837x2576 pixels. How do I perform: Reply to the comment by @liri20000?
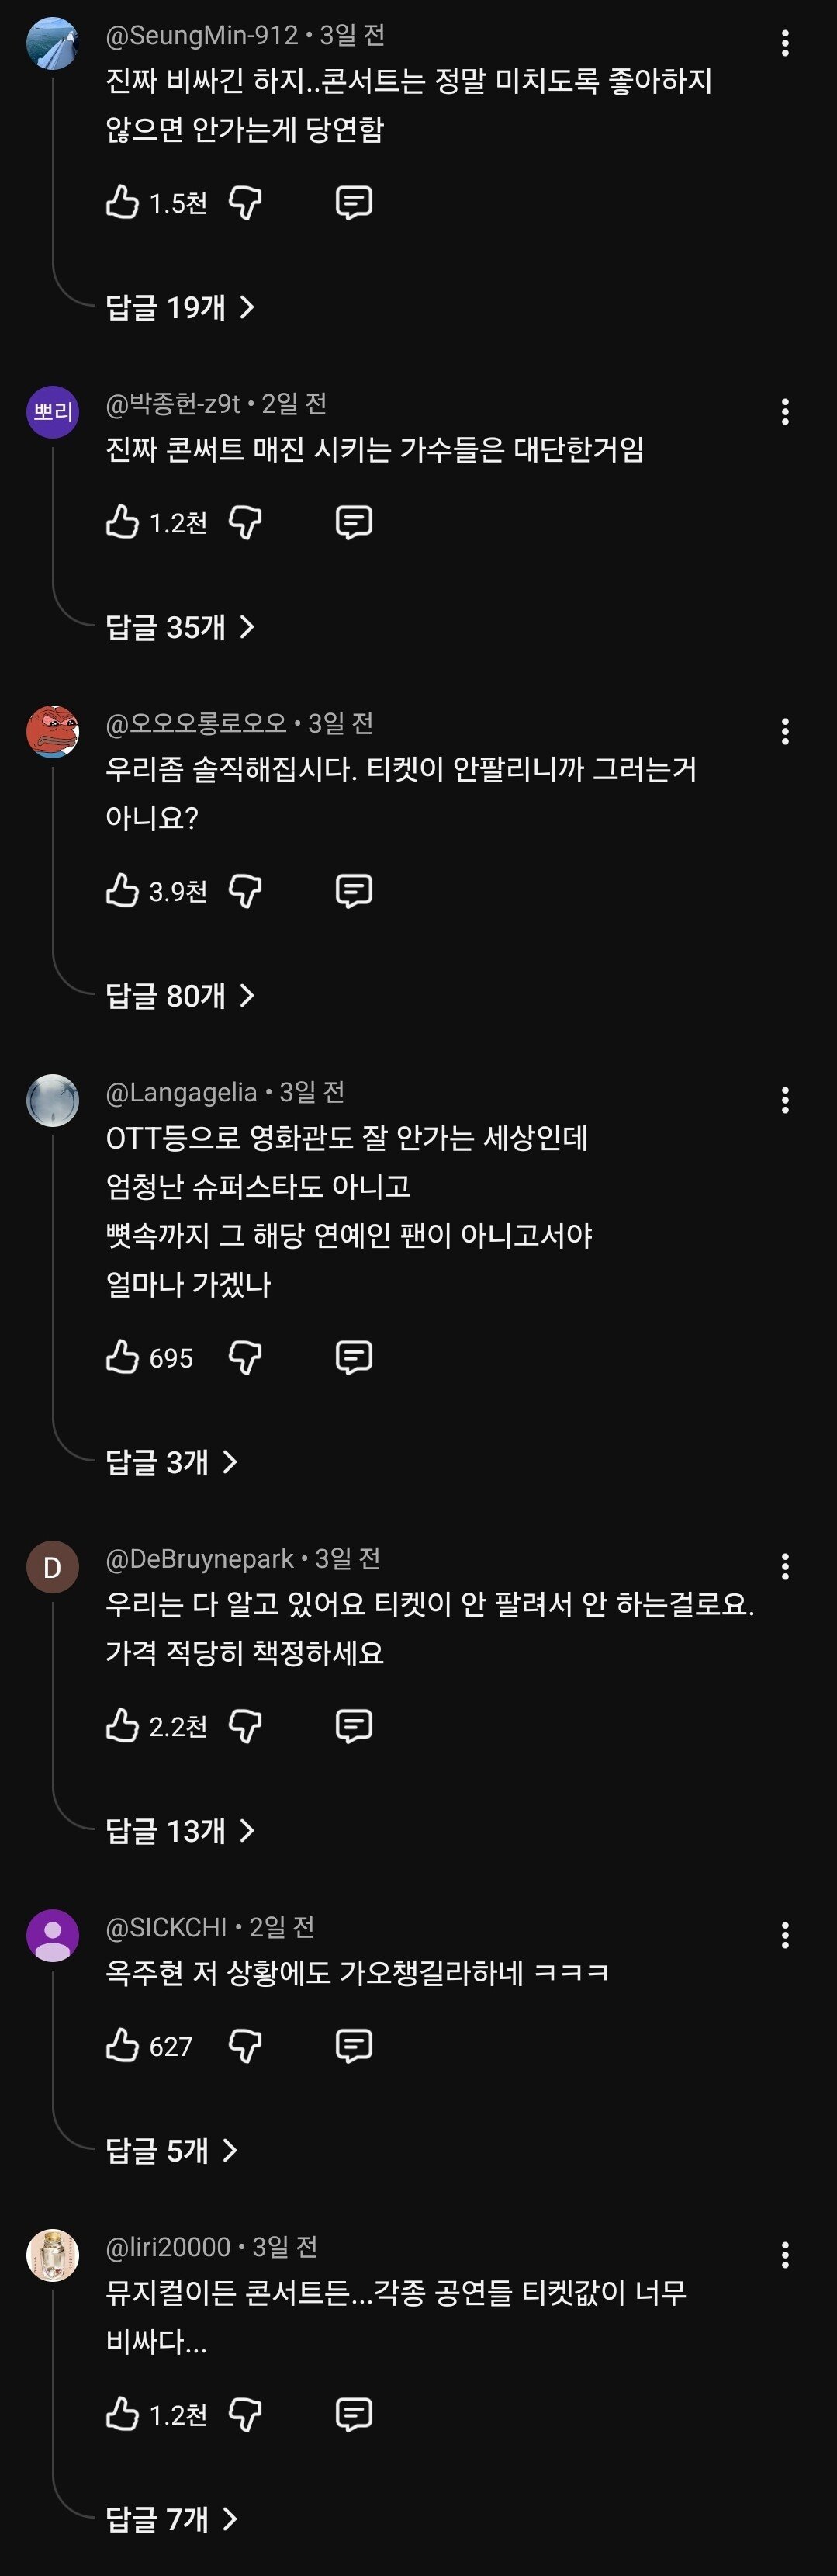[353, 2414]
